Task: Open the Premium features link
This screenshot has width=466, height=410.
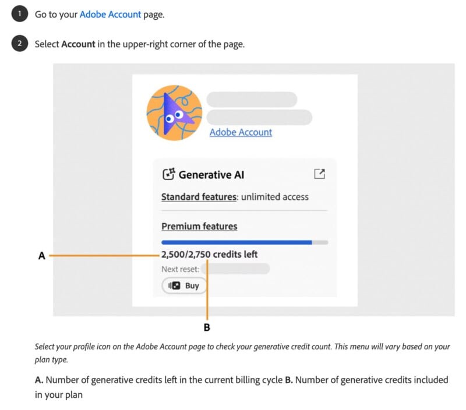Action: click(x=199, y=227)
